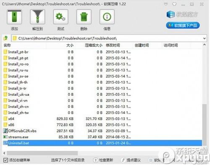Sort by the 大小 column header
This screenshot has width=210, height=165.
tap(70, 45)
